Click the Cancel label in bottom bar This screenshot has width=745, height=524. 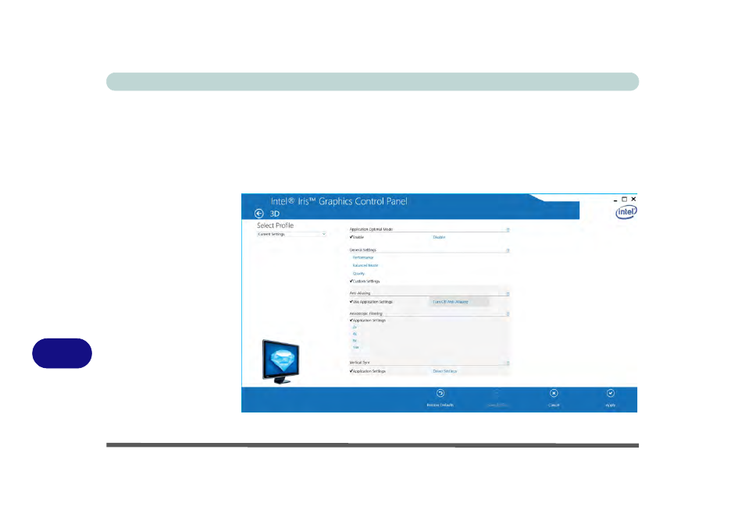click(554, 405)
